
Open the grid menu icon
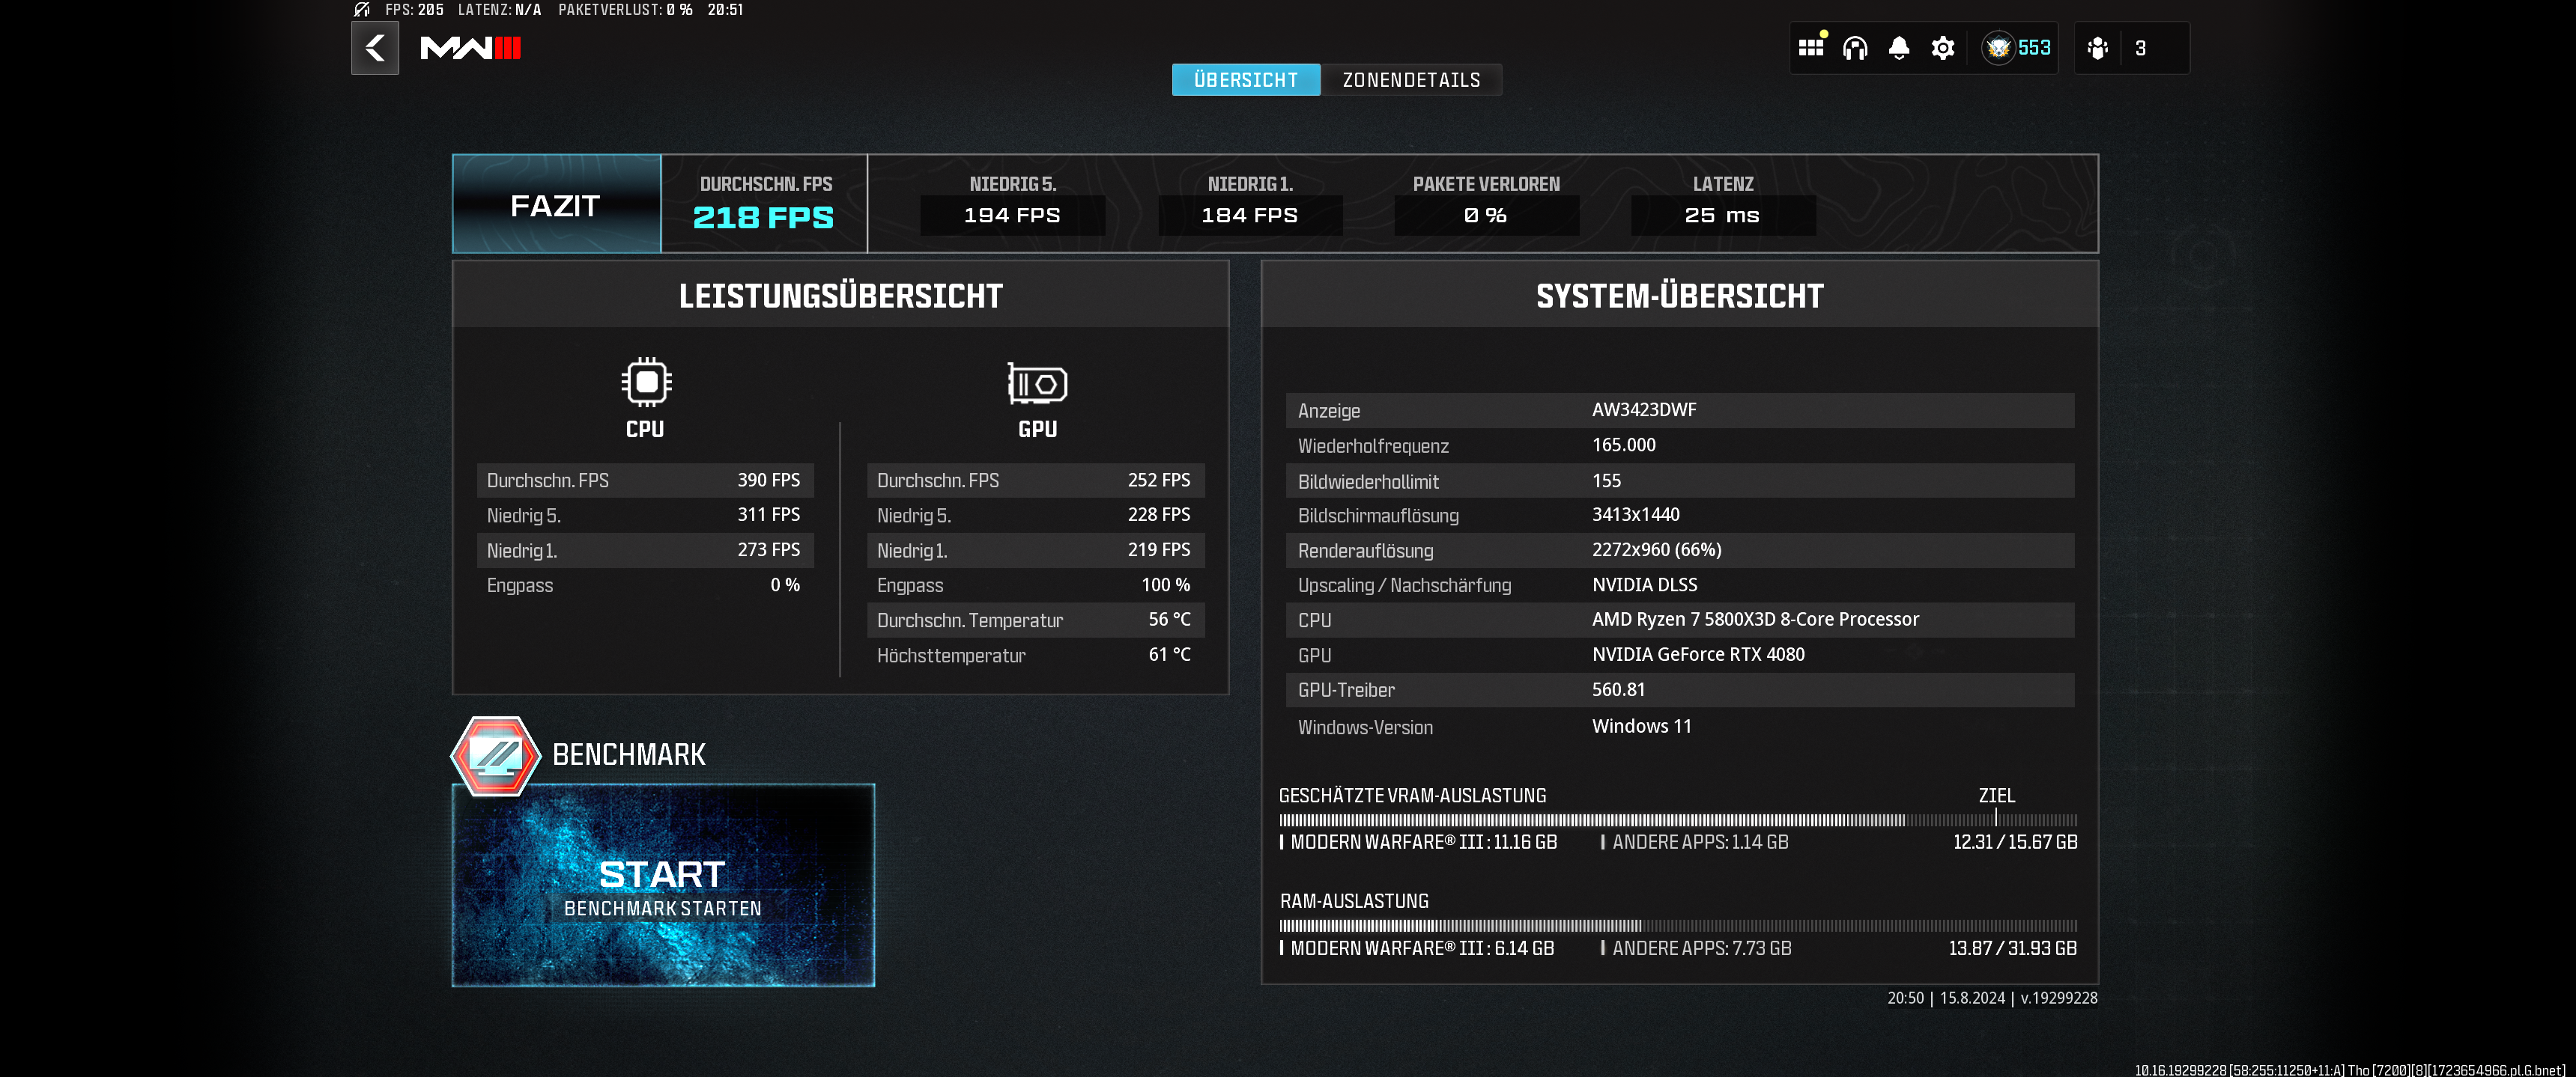click(1810, 48)
